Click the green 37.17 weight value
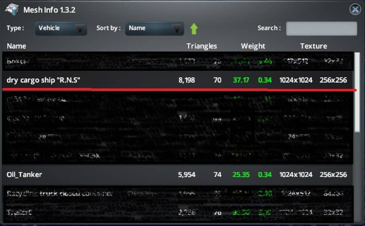Viewport: 365px width, 226px height. pyautogui.click(x=241, y=80)
